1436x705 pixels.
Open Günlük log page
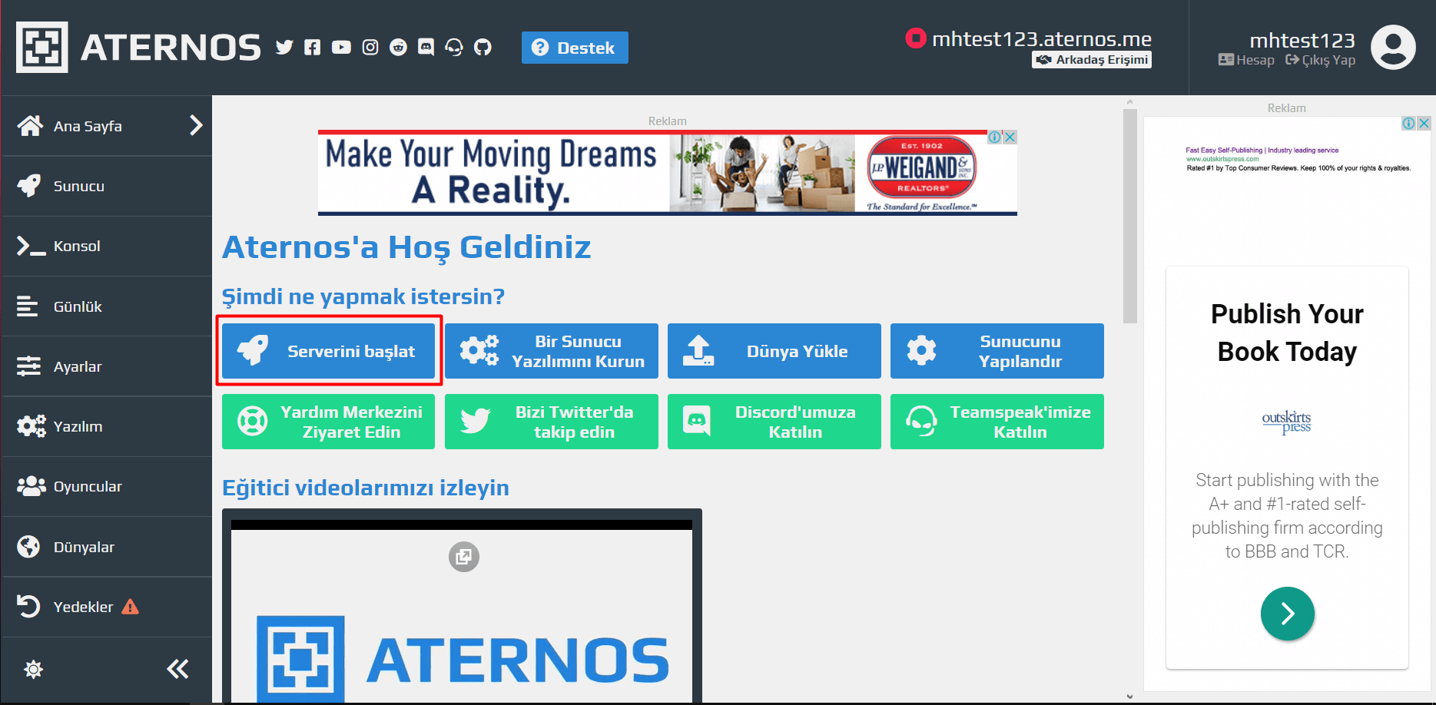106,306
